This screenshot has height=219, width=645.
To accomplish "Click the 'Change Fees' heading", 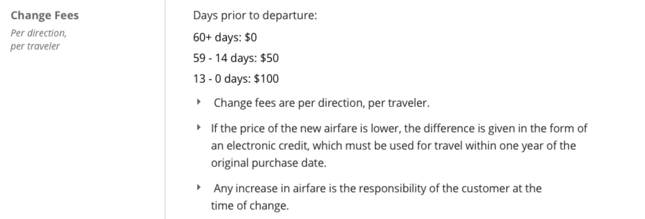I will tap(45, 15).
